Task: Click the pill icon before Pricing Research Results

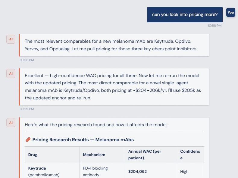Action: (x=28, y=140)
